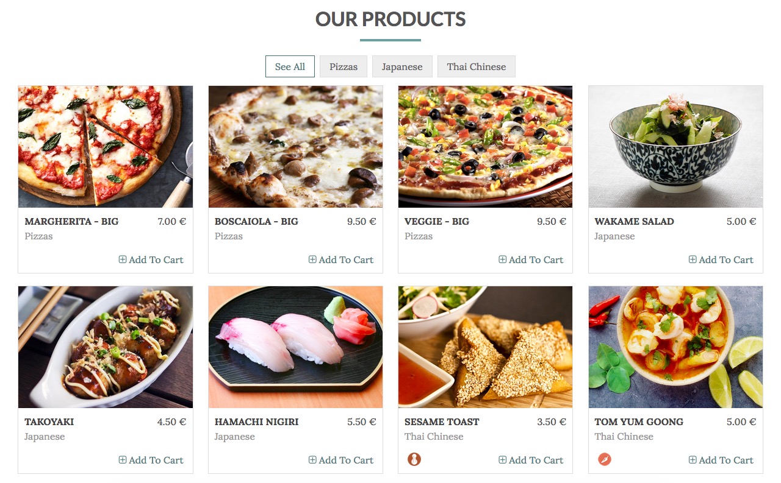Click the brown allergen badge on Sesame Toast
The width and height of the screenshot is (781, 483).
414,459
